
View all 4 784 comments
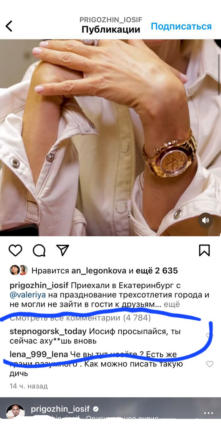(x=80, y=318)
